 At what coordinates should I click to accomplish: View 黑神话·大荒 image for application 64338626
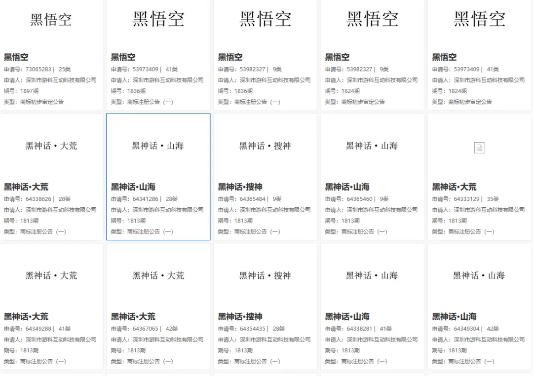(51, 146)
